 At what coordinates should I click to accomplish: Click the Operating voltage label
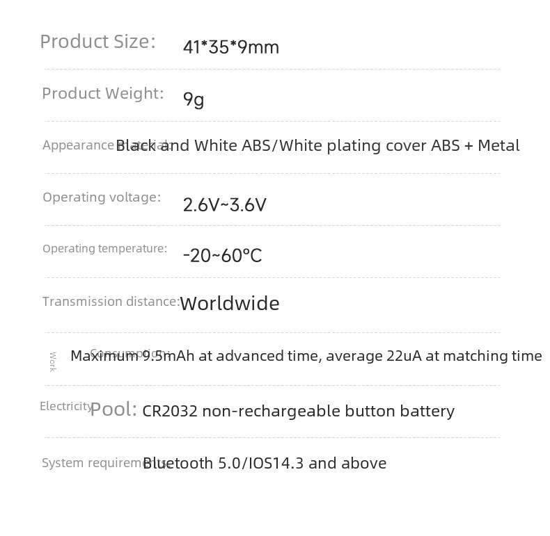[102, 197]
